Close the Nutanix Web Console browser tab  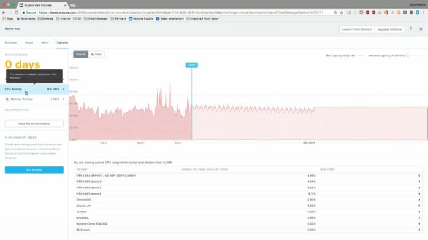click(x=65, y=5)
